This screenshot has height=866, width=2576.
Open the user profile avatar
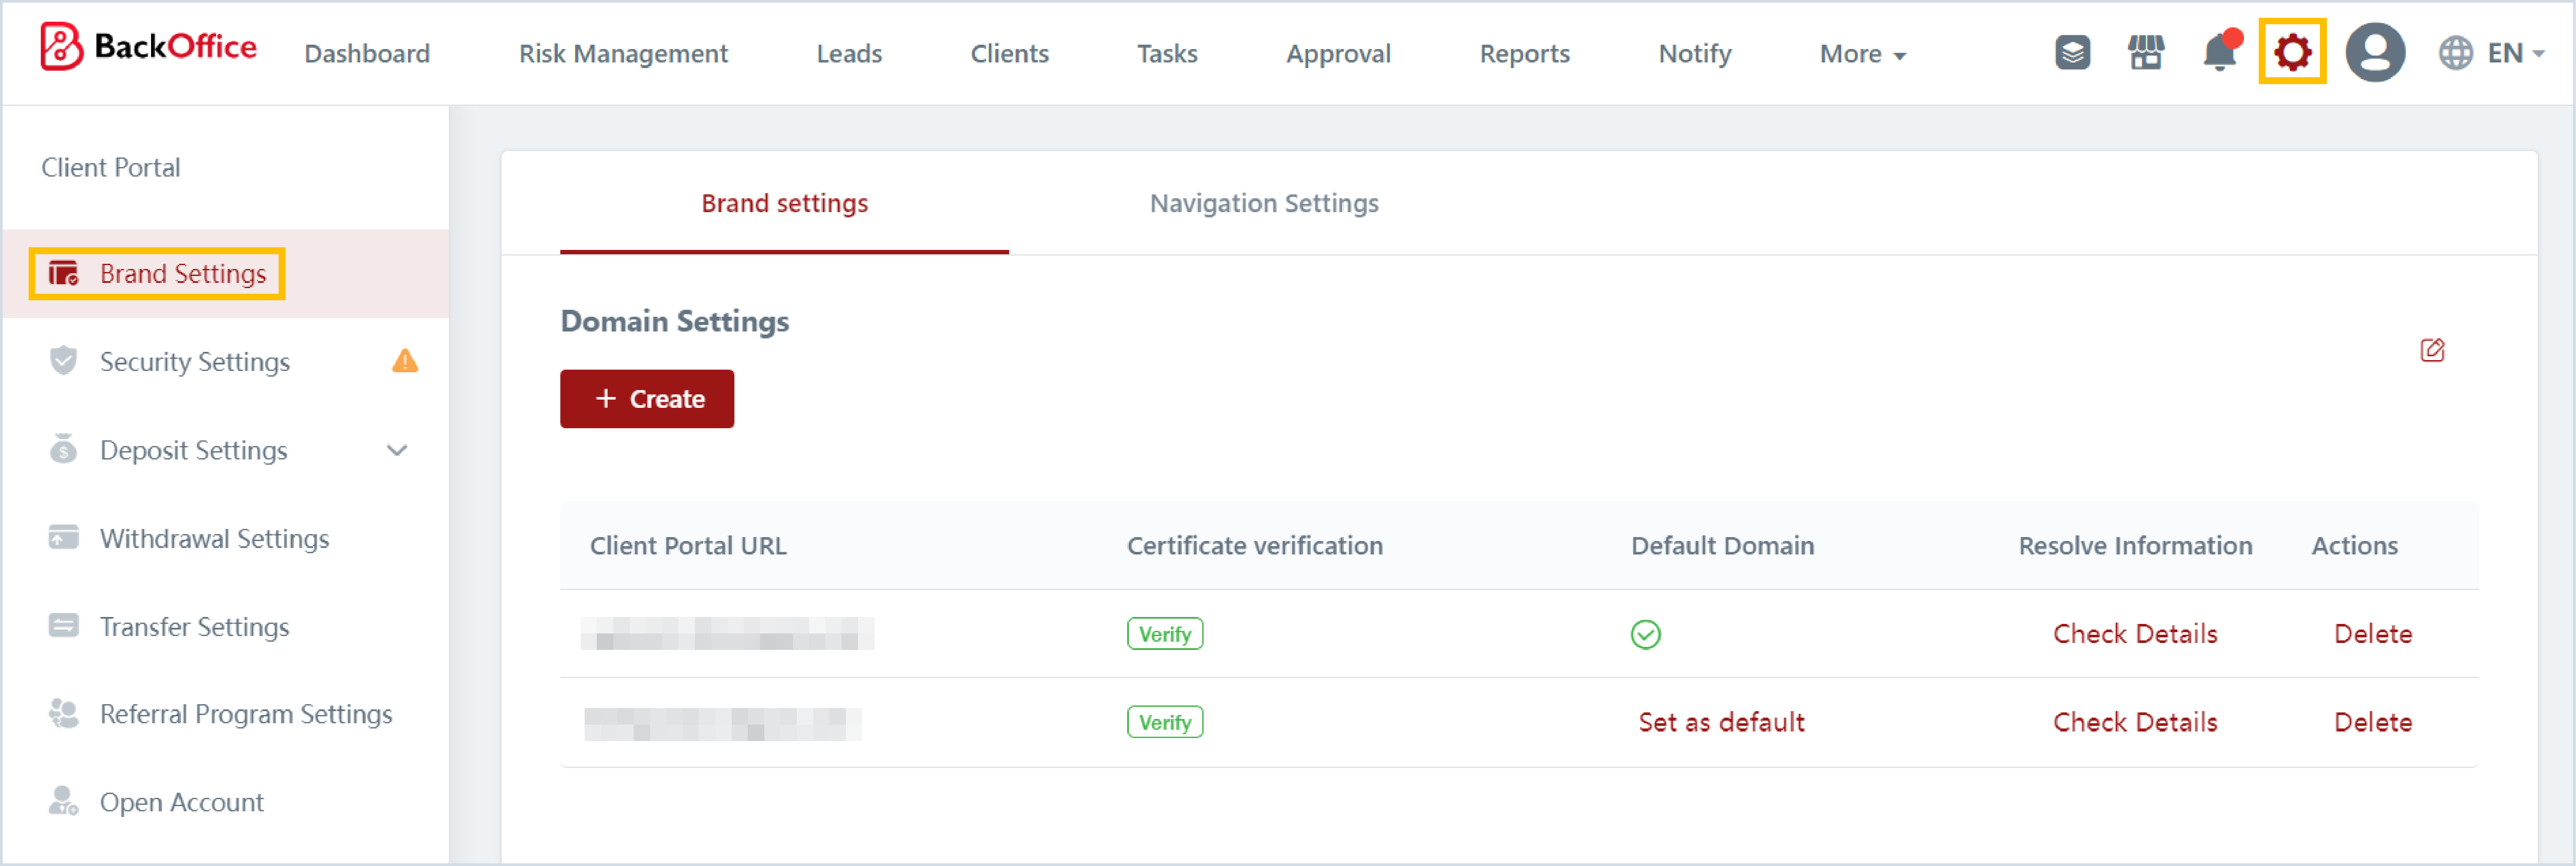pos(2374,52)
